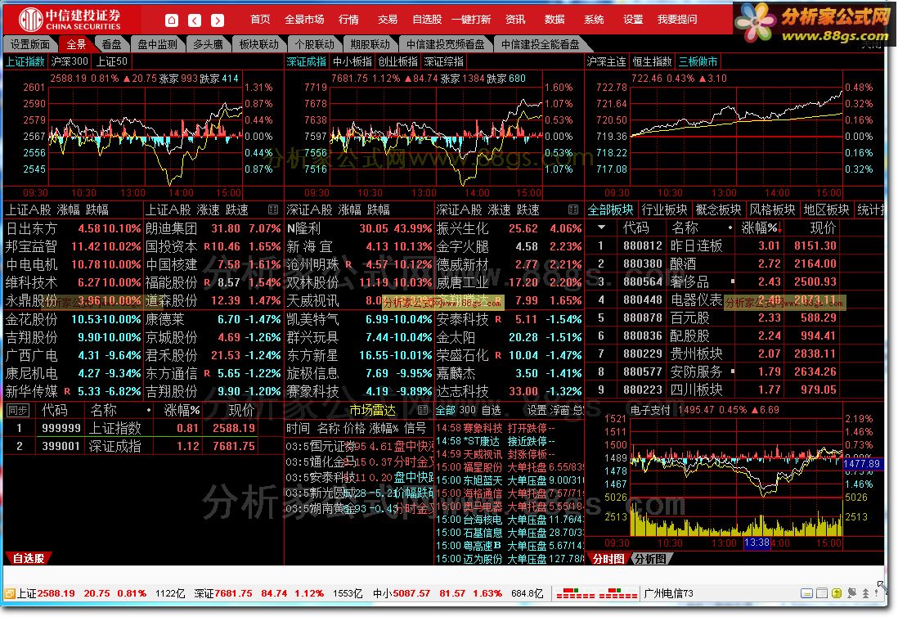Image resolution: width=898 pixels, height=617 pixels.
Task: Switch to the 个股联动 tab
Action: point(314,44)
